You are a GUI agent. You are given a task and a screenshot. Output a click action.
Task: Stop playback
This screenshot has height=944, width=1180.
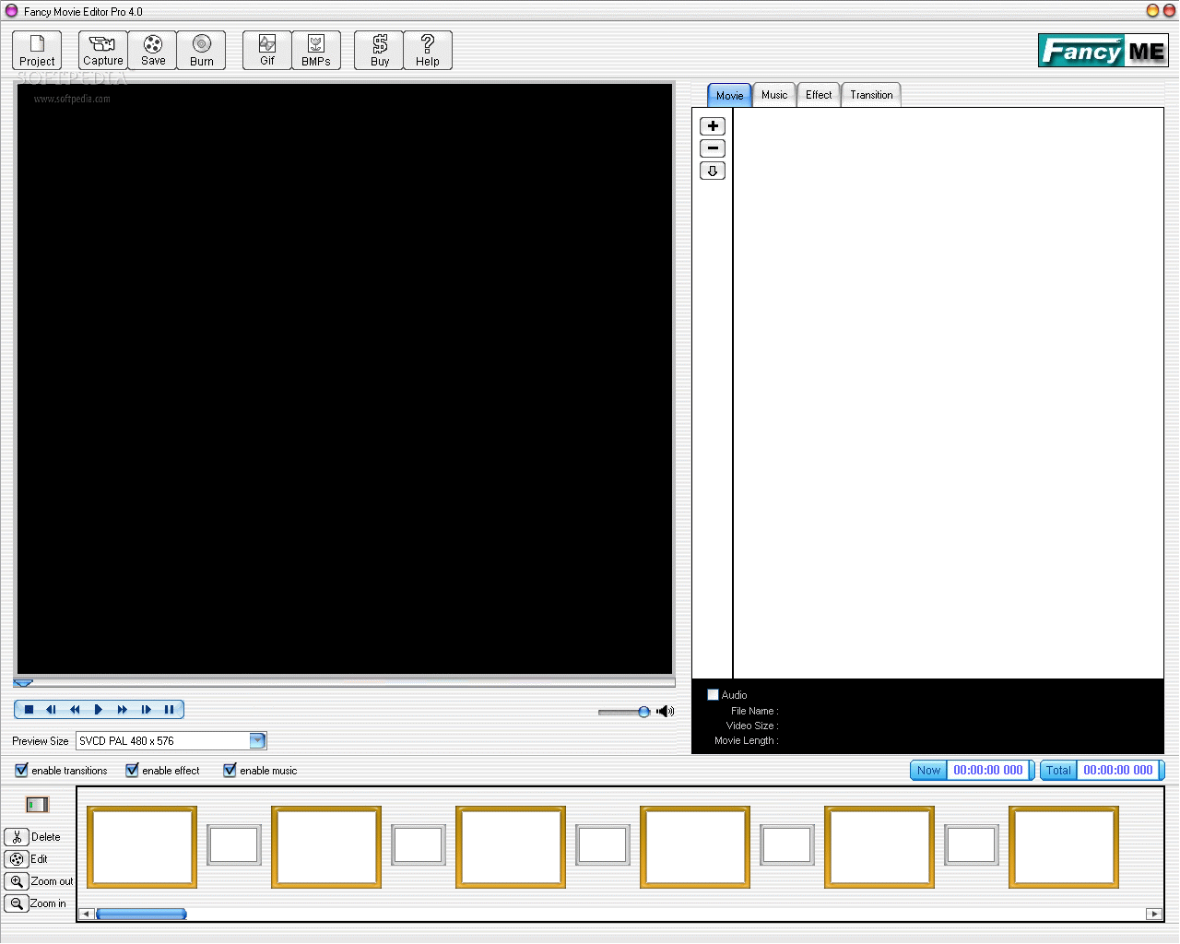point(29,709)
